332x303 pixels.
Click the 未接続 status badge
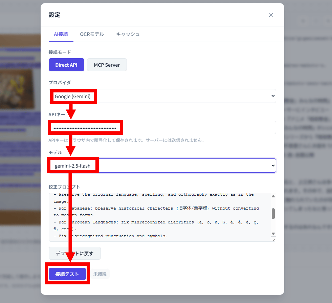point(100,274)
